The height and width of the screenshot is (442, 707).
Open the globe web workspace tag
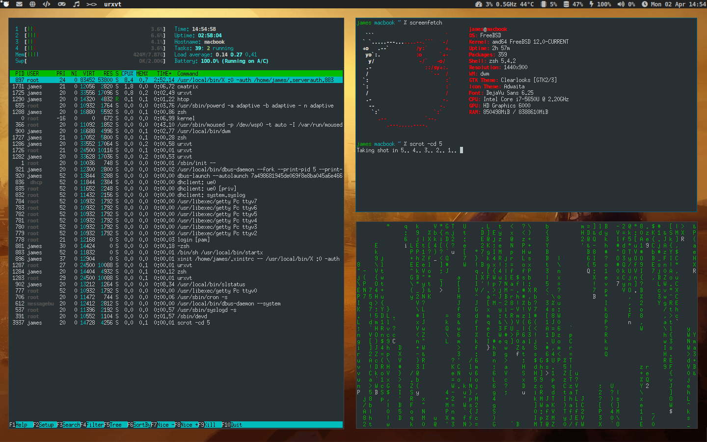(x=32, y=4)
